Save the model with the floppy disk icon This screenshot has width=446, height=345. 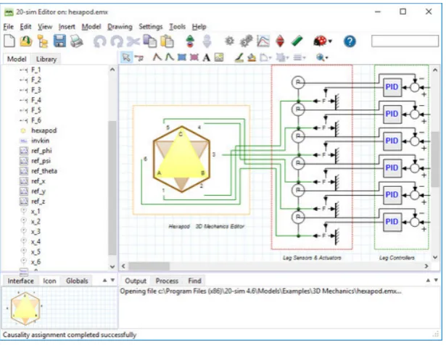pyautogui.click(x=59, y=41)
